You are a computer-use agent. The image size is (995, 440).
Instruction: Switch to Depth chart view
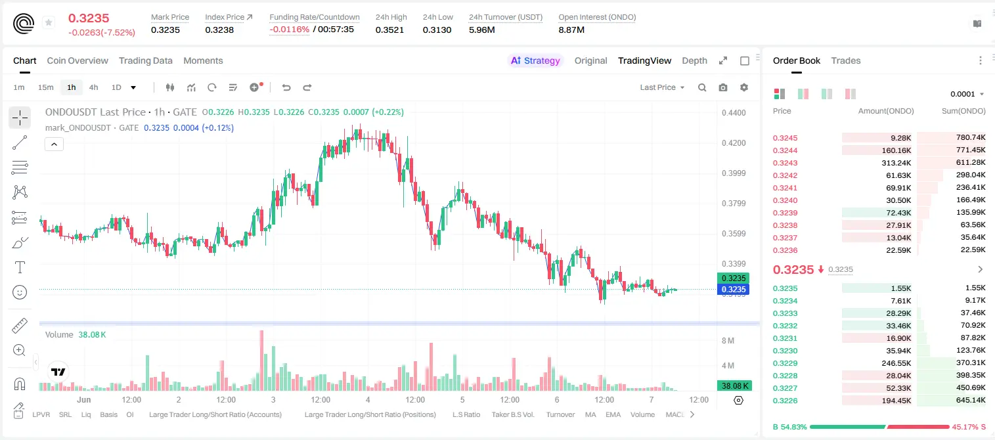point(694,60)
